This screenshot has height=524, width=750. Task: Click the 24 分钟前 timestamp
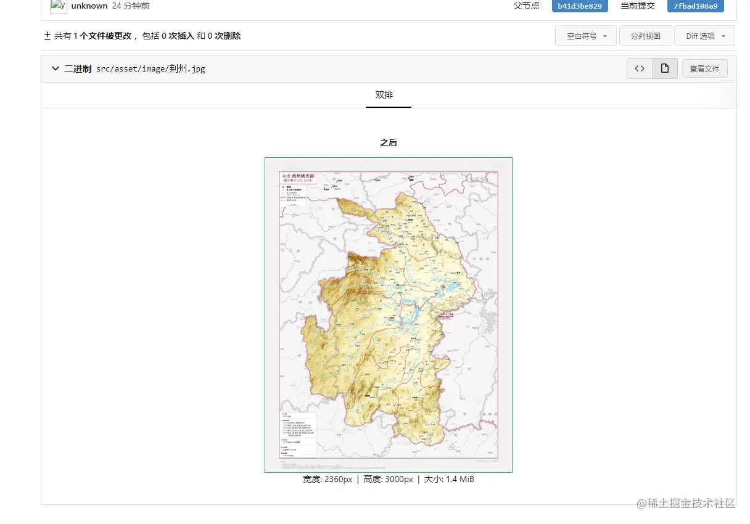(131, 6)
